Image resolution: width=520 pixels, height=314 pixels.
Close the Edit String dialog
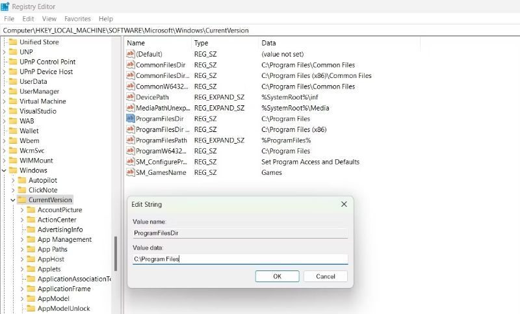click(343, 204)
